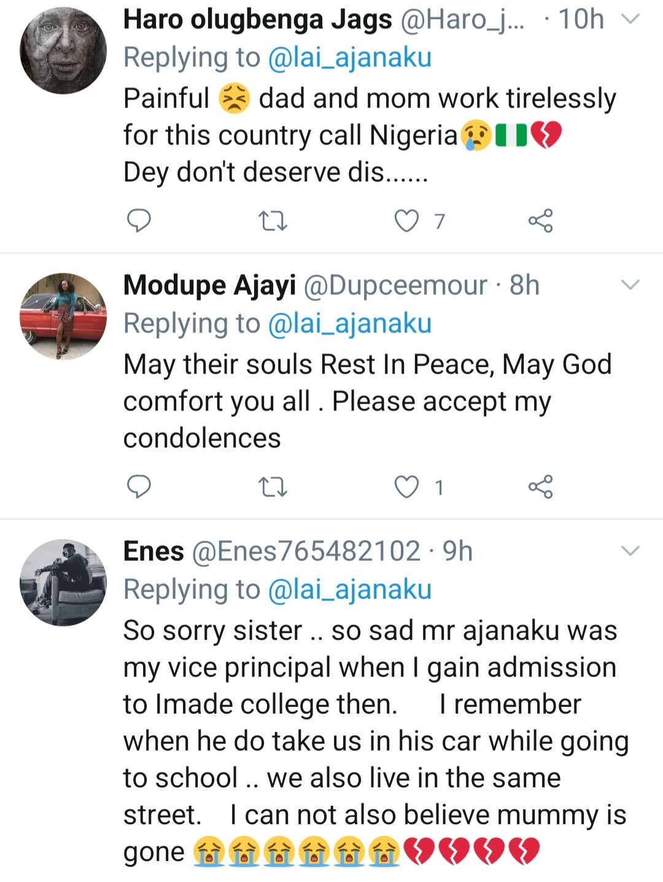
Task: Reply to Modupe Ajayi's condolence tweet
Action: 139,487
